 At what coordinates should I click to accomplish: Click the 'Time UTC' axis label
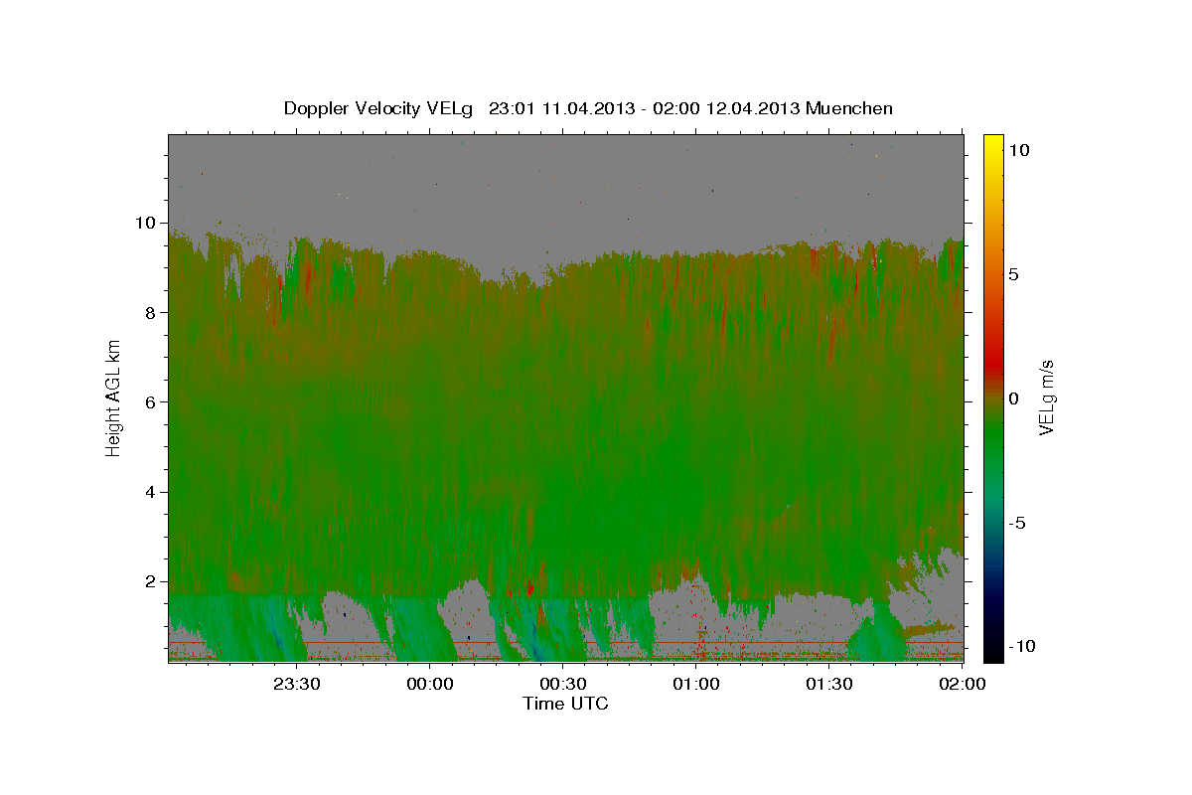[x=565, y=704]
